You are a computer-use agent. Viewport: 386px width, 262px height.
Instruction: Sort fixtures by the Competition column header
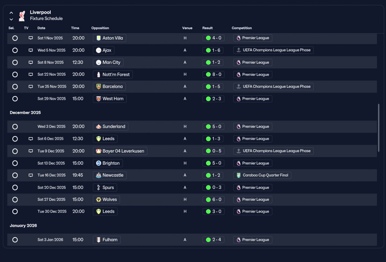[242, 28]
